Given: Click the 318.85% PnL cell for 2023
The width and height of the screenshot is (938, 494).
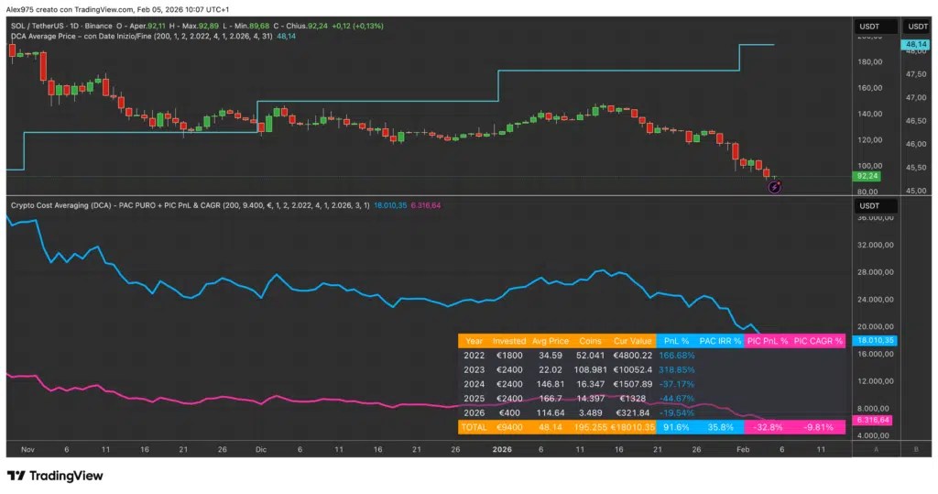Looking at the screenshot, I should tap(677, 369).
